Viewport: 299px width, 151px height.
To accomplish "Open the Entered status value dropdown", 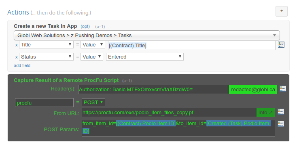I will pos(145,57).
